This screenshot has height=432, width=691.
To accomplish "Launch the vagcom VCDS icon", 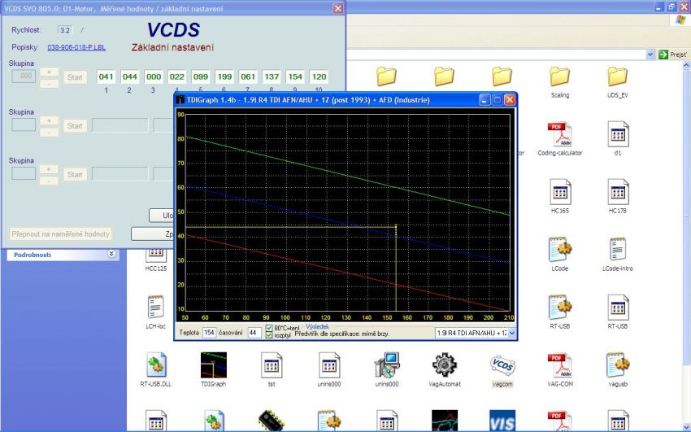I will coord(502,365).
